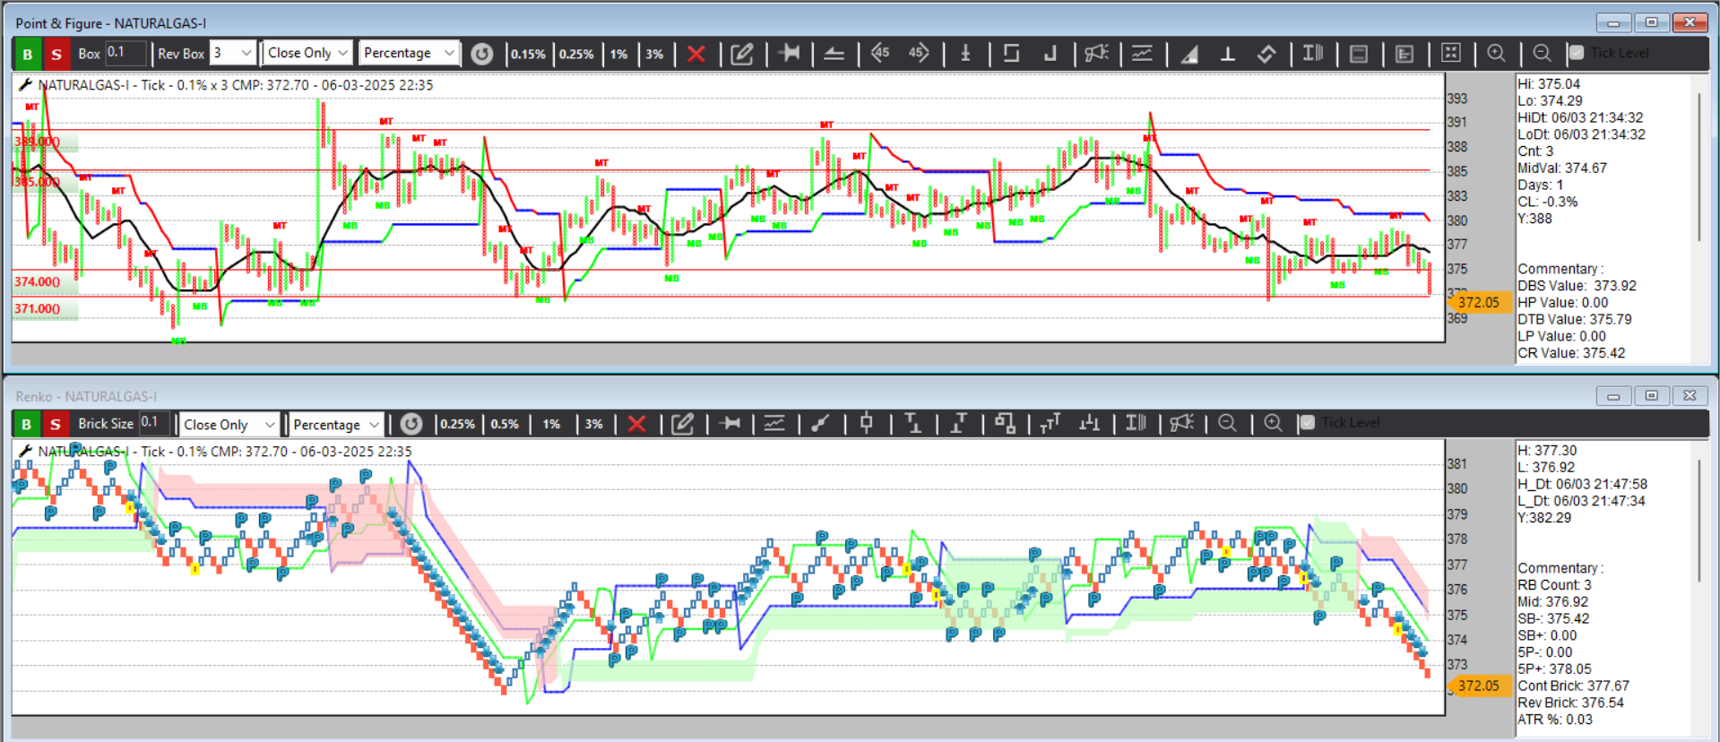Click the megaphone alert icon in Point & Figure
The width and height of the screenshot is (1720, 742).
coord(1096,54)
